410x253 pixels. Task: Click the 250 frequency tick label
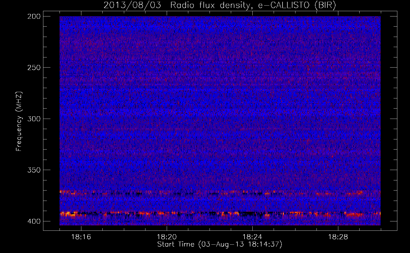pos(34,68)
